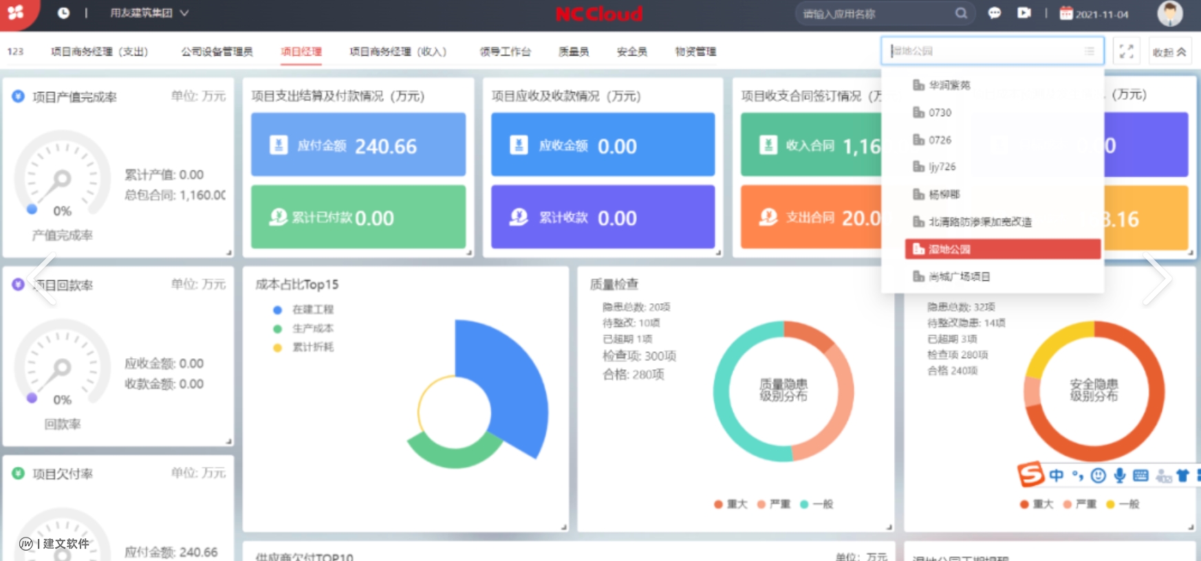Viewport: 1201px width, 561px height.
Task: Click the 累计收款 0.00 card
Action: pyautogui.click(x=603, y=217)
